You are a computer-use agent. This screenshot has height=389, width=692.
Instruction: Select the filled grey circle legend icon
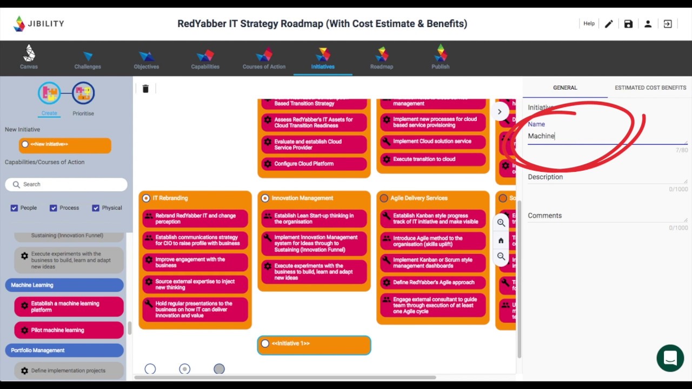coord(219,369)
